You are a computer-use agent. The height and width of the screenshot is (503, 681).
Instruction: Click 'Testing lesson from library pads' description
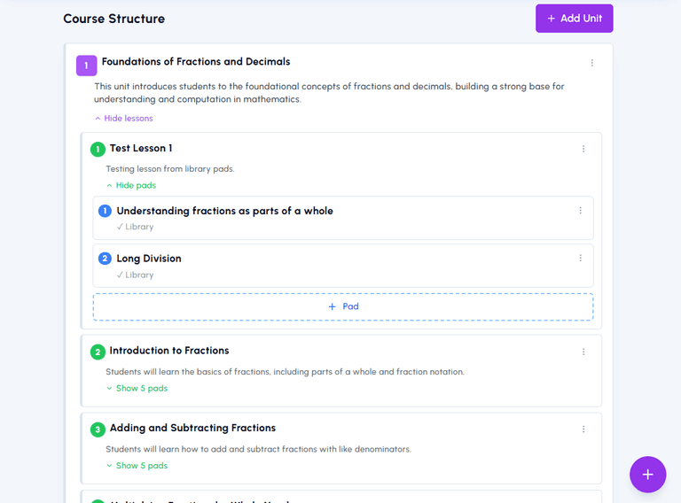coord(170,168)
